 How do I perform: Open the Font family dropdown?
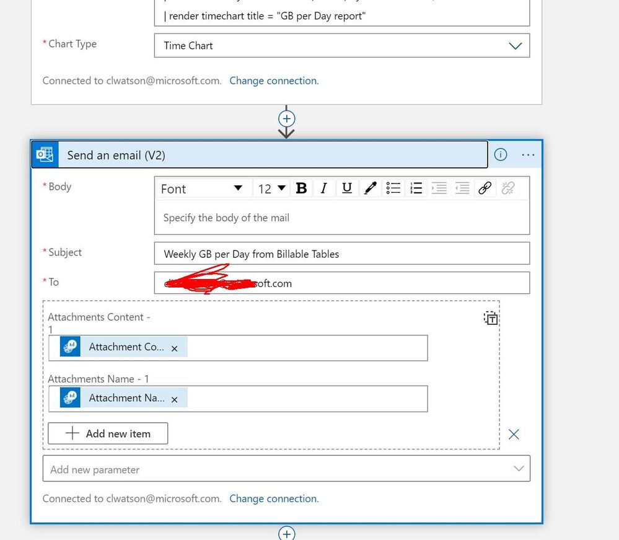[203, 188]
